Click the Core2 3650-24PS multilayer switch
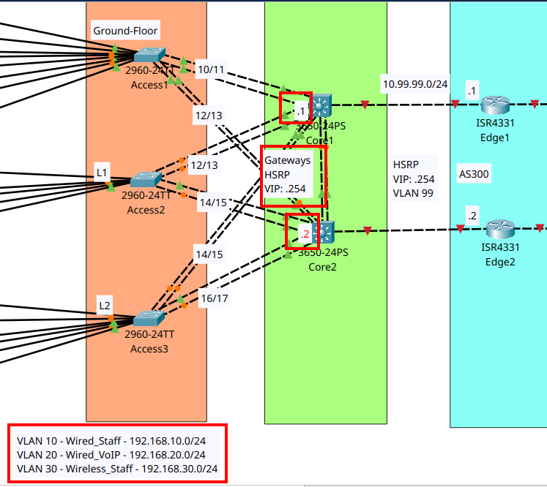This screenshot has height=487, width=547. click(324, 232)
